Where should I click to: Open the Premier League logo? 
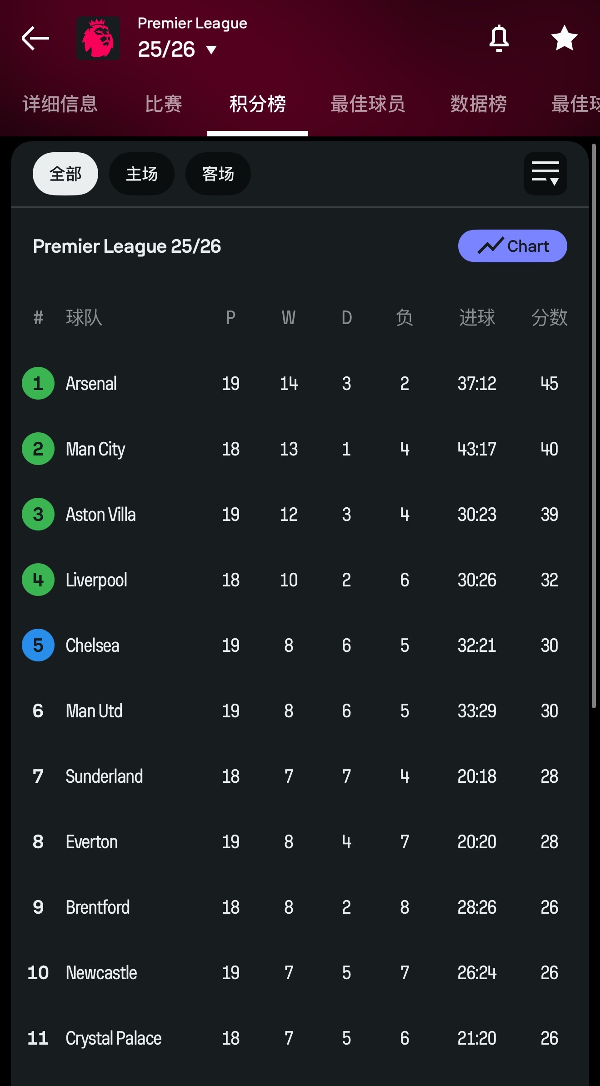(x=98, y=38)
